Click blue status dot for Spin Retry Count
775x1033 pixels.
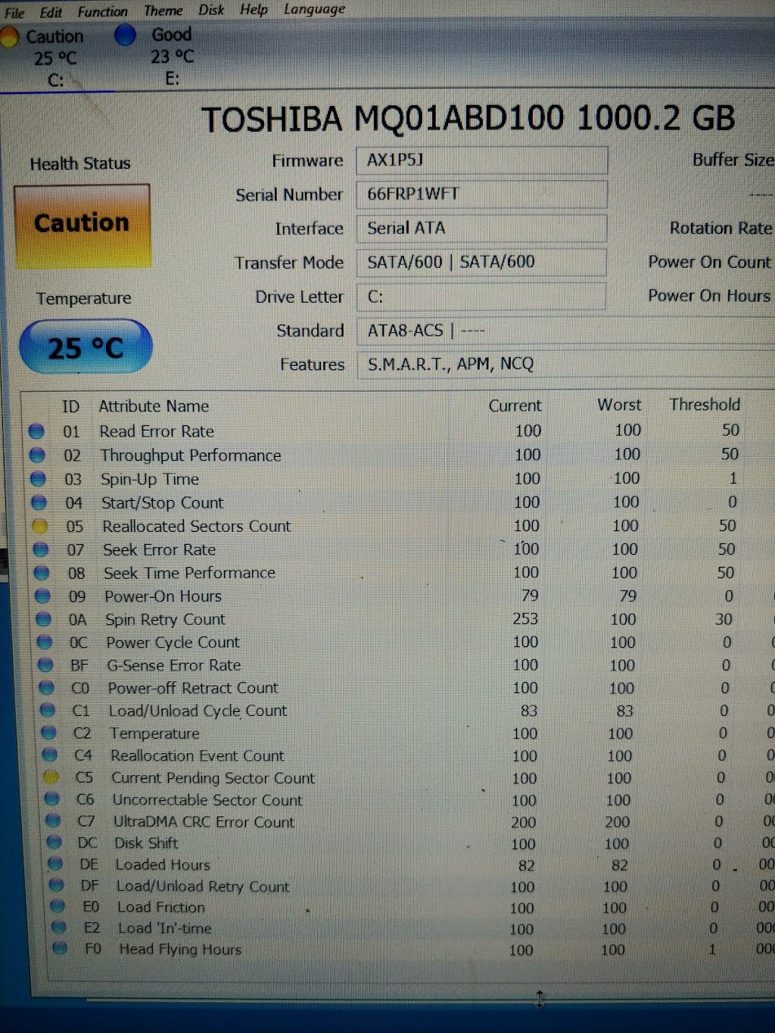click(x=44, y=620)
